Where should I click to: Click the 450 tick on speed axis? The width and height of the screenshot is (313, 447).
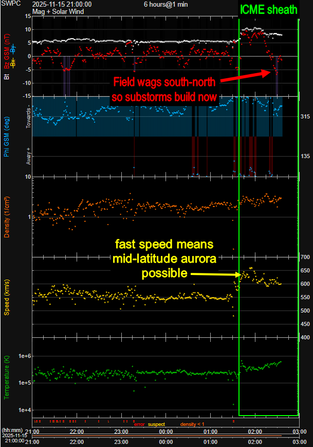(305, 324)
